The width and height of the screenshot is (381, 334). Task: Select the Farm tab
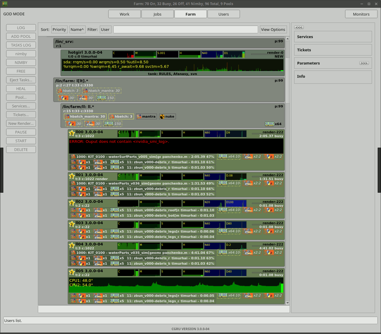[x=190, y=14]
